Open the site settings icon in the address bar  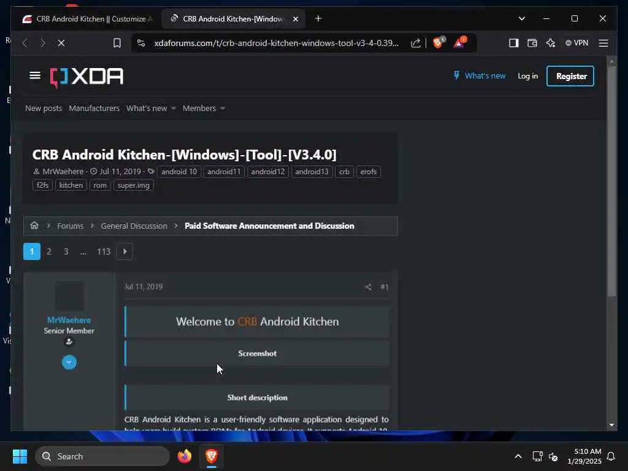[x=141, y=43]
